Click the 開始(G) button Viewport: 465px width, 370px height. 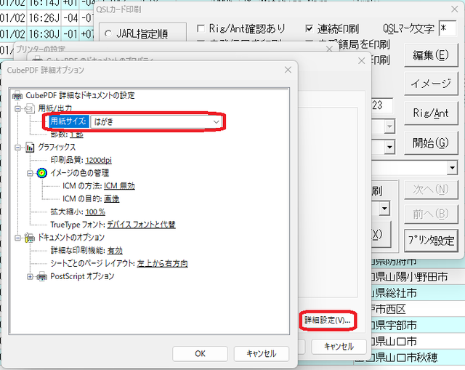(431, 143)
